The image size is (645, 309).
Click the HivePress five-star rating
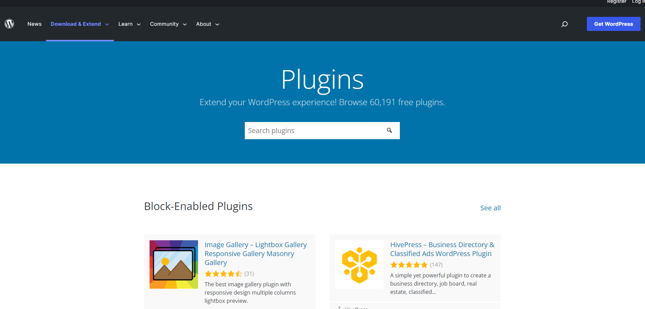[409, 265]
